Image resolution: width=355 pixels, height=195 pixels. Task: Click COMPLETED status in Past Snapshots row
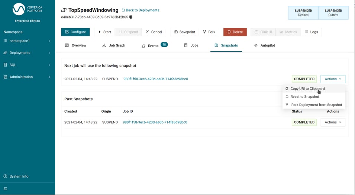[304, 122]
